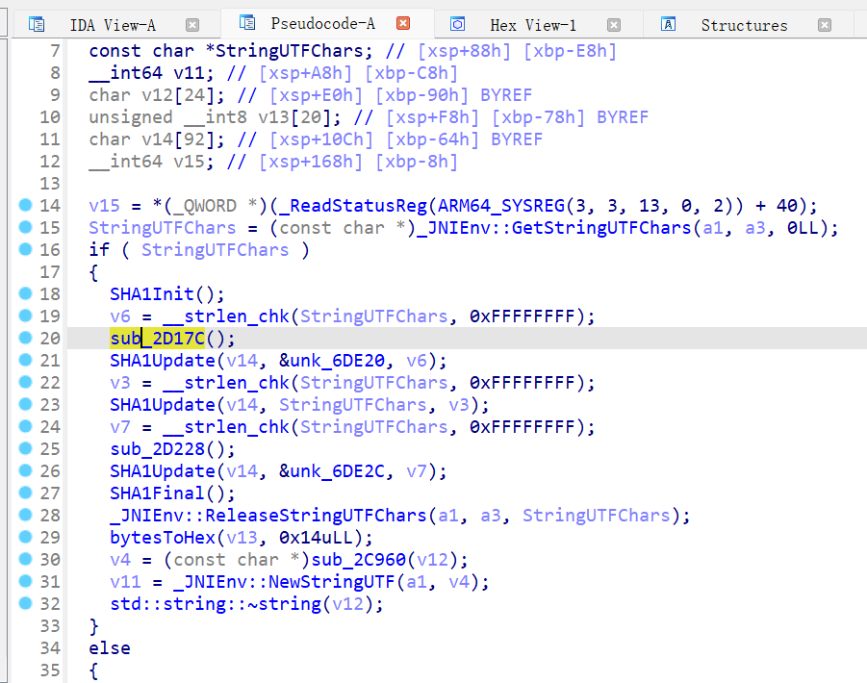Click &unk_6DE2C reference on line 26
Screen dimensions: 867x683
(x=332, y=470)
